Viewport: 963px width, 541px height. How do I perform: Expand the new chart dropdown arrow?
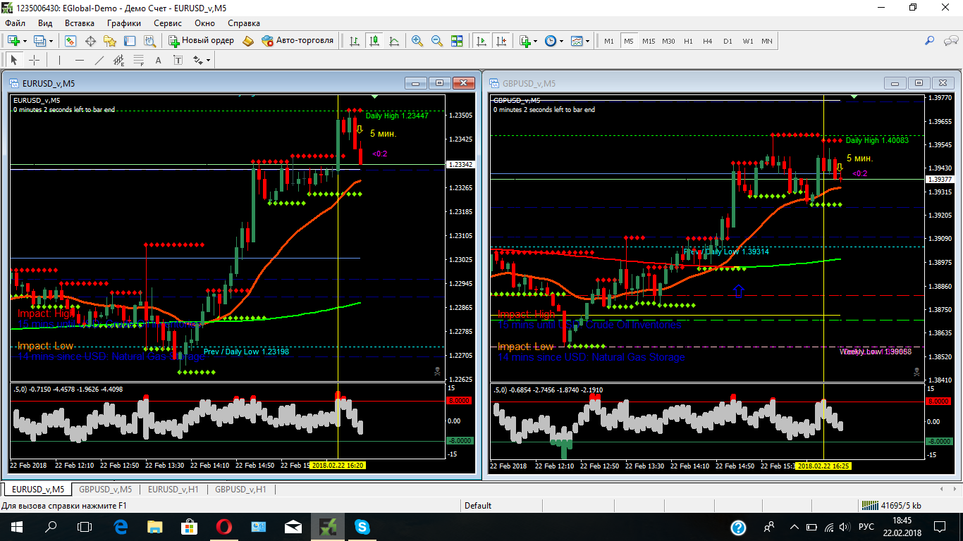tap(24, 41)
